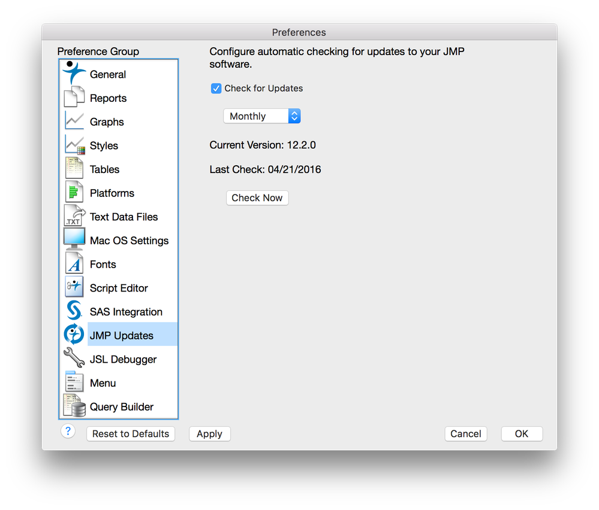Click the Configure automatic checking description text
Viewport: 599px width, 510px height.
point(337,57)
